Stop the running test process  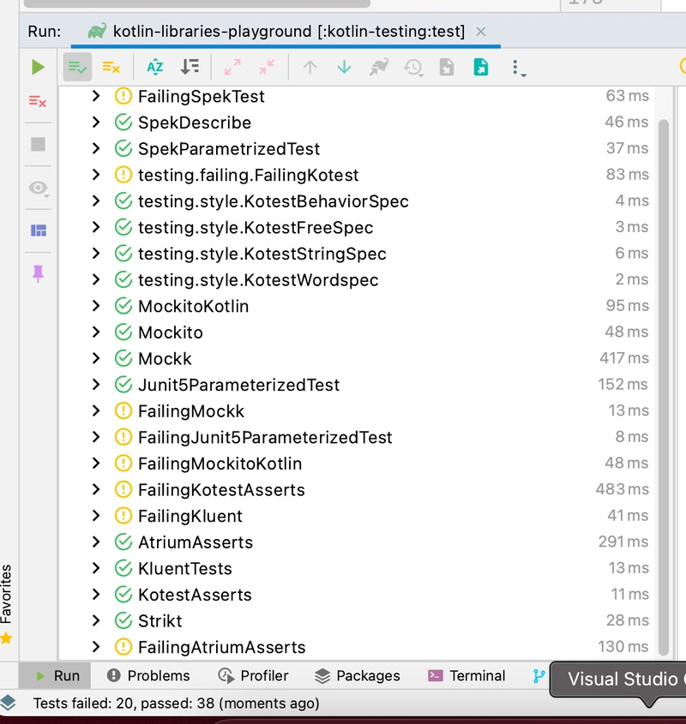click(x=38, y=144)
